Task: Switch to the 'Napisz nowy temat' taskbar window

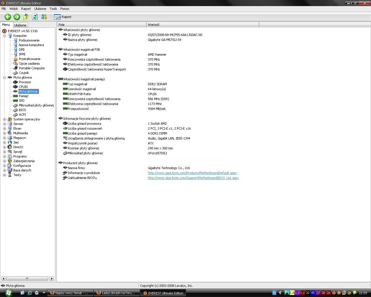Action: click(70, 293)
